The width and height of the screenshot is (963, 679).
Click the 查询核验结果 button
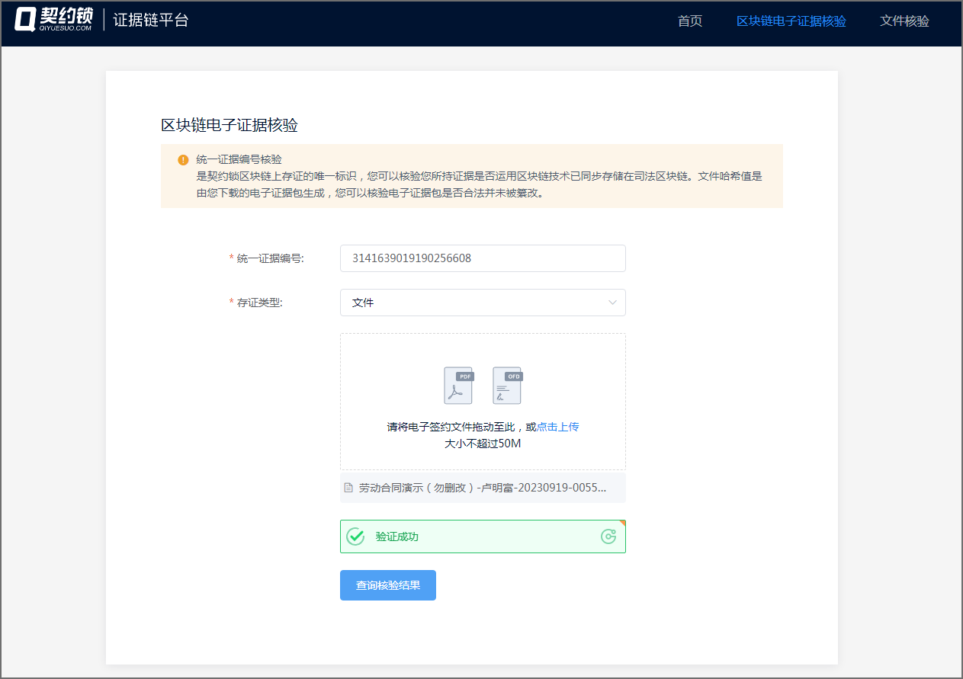click(x=387, y=585)
